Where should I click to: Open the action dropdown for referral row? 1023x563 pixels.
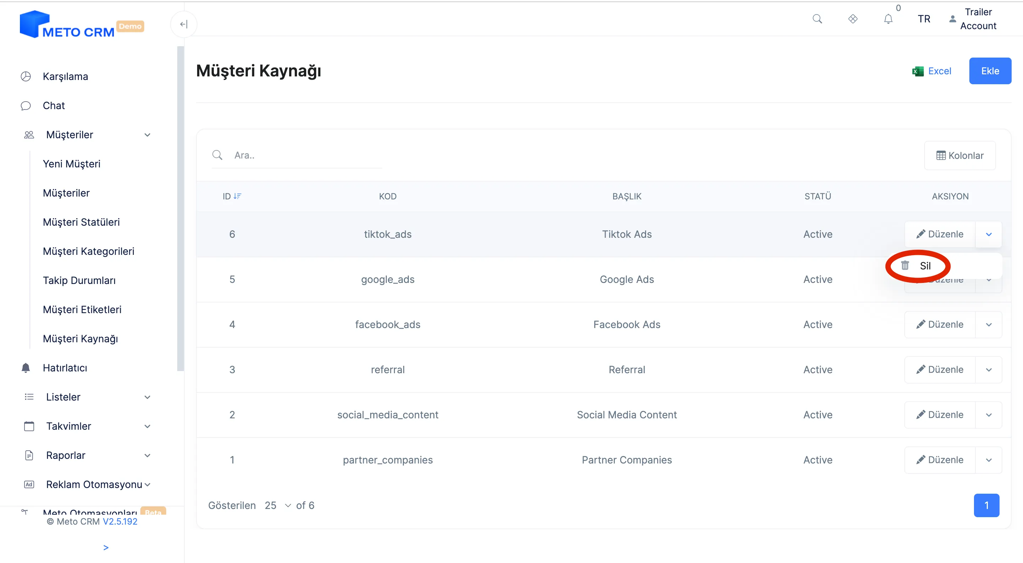pos(989,370)
